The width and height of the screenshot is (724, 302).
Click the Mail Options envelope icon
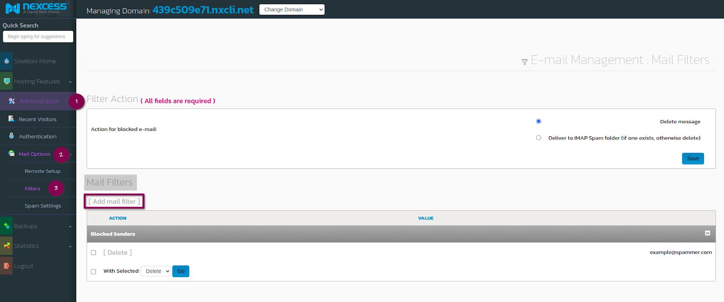pyautogui.click(x=11, y=153)
